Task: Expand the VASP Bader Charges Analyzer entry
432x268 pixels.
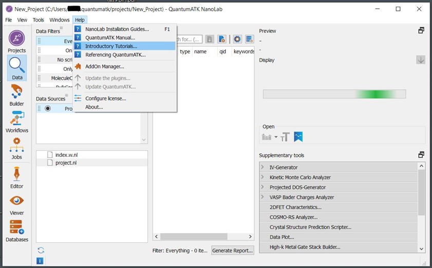Action: point(262,197)
